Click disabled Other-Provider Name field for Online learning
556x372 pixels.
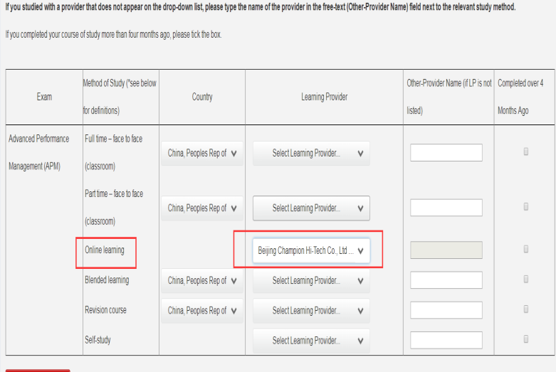446,250
